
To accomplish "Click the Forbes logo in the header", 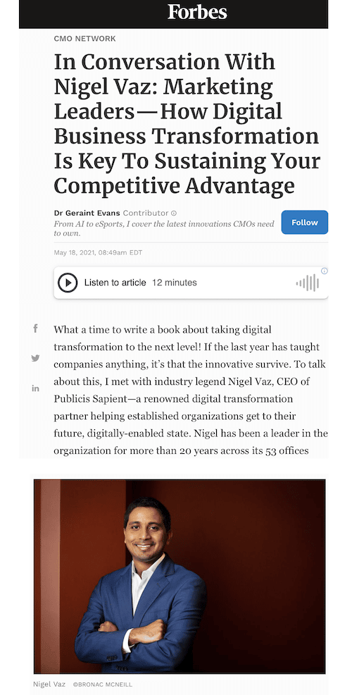I will [x=197, y=12].
